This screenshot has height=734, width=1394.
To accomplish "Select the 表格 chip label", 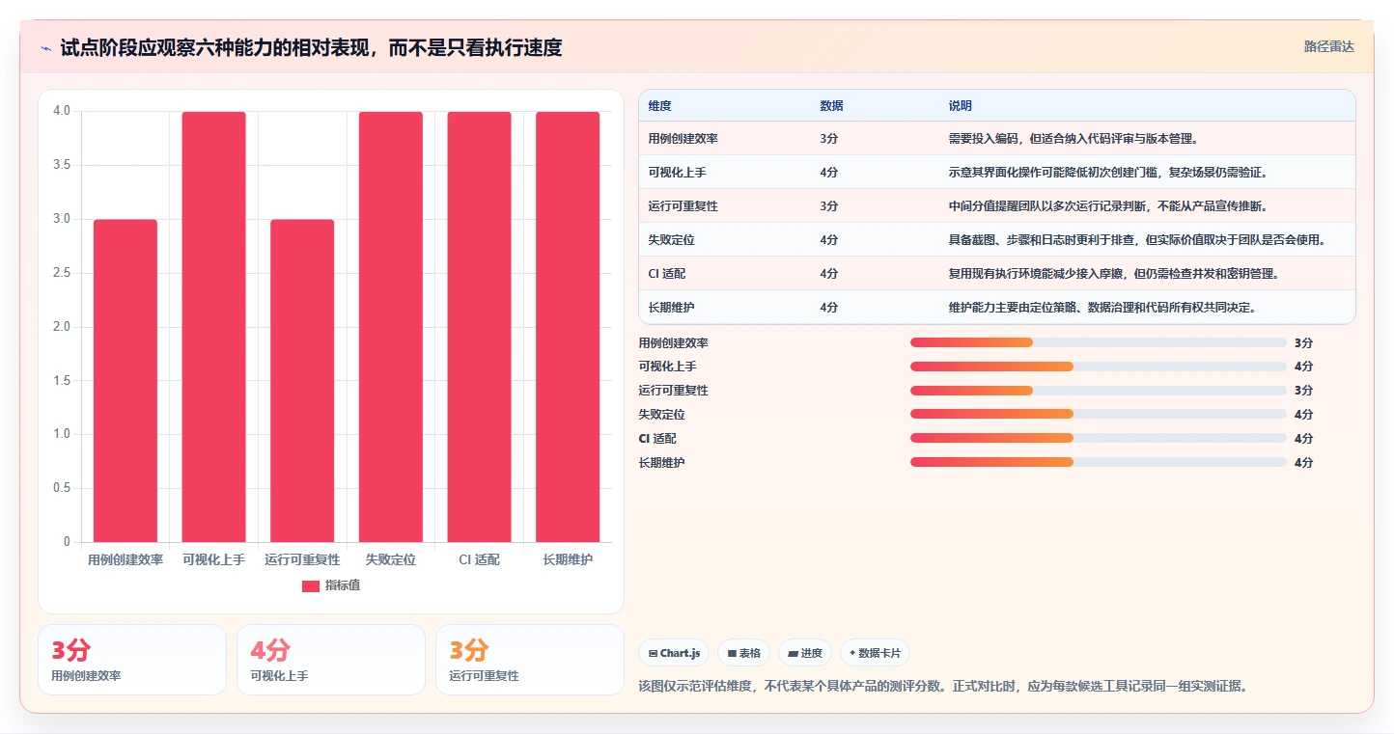I will click(x=750, y=653).
